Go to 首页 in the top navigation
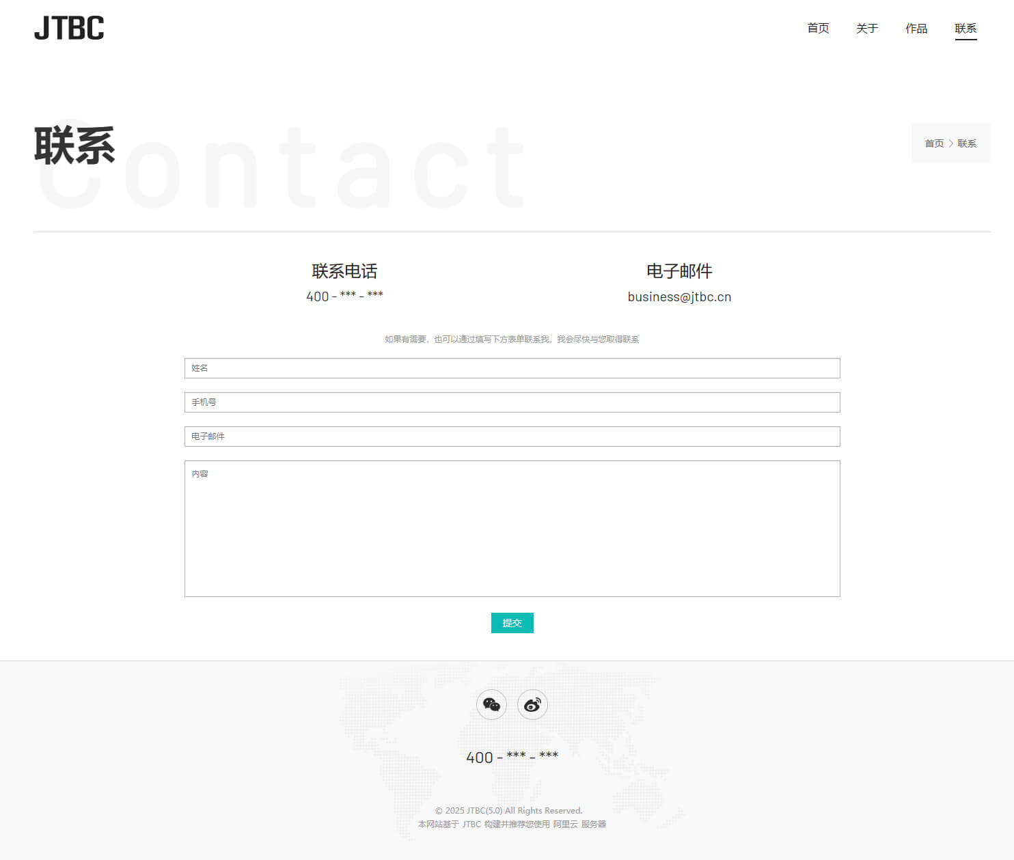The width and height of the screenshot is (1014, 860). click(x=818, y=28)
